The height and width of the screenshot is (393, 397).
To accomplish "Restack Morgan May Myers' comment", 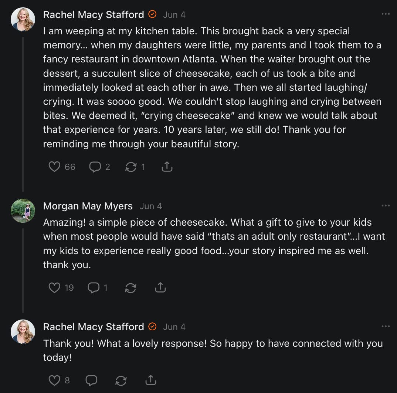I will coord(130,287).
